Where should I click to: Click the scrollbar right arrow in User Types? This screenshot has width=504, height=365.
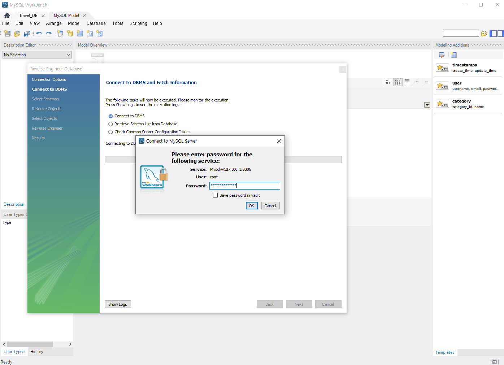click(70, 344)
